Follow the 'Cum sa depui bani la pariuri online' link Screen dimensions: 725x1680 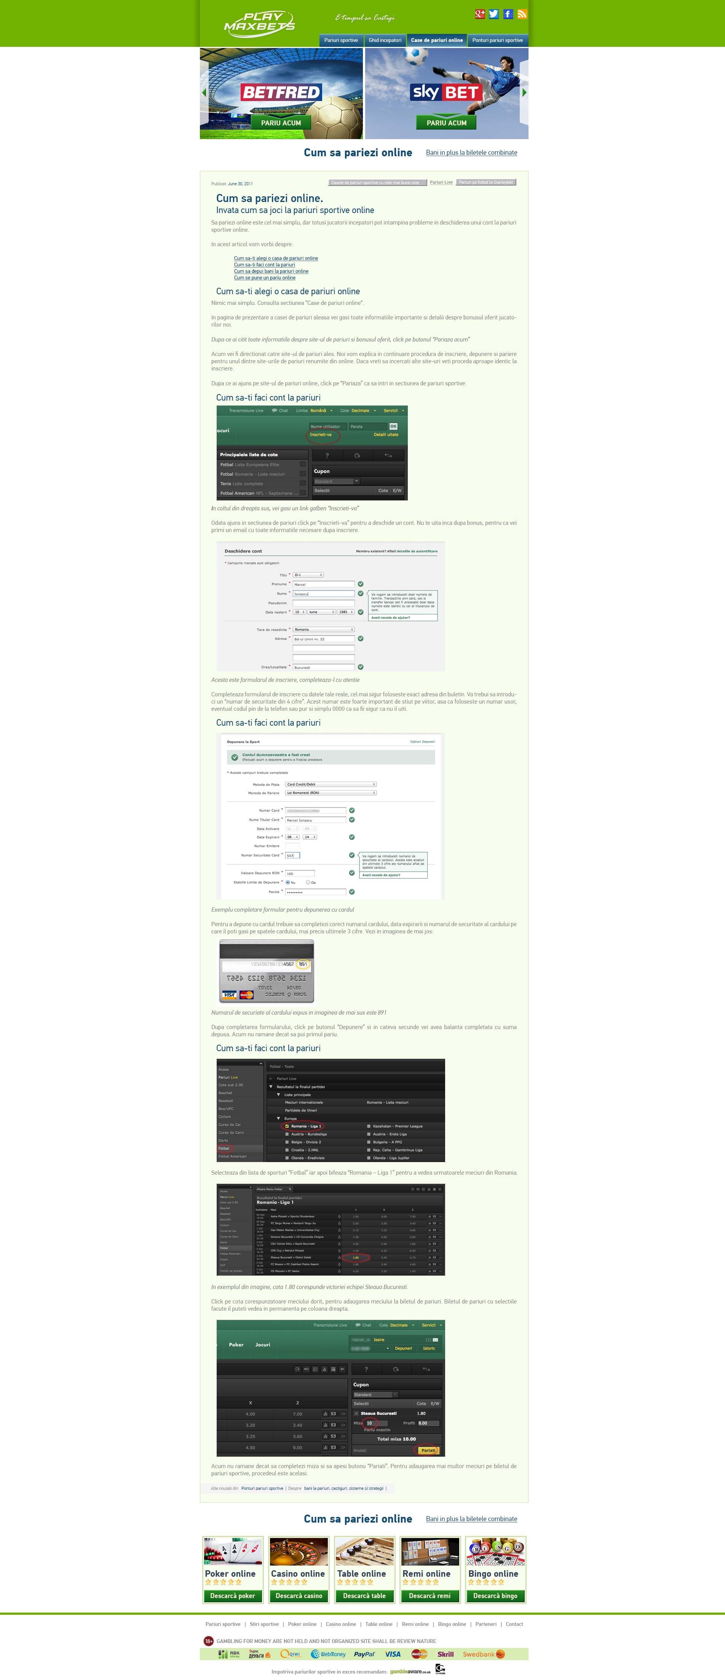click(x=271, y=271)
